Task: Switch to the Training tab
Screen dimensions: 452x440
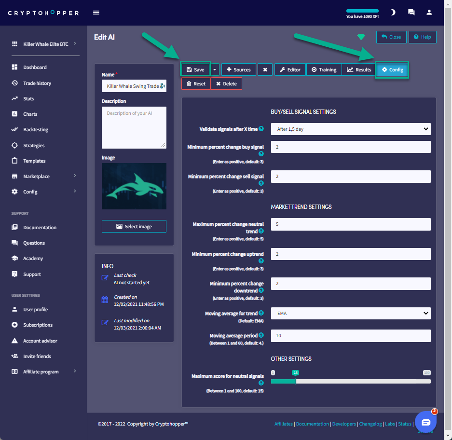Action: [x=324, y=69]
